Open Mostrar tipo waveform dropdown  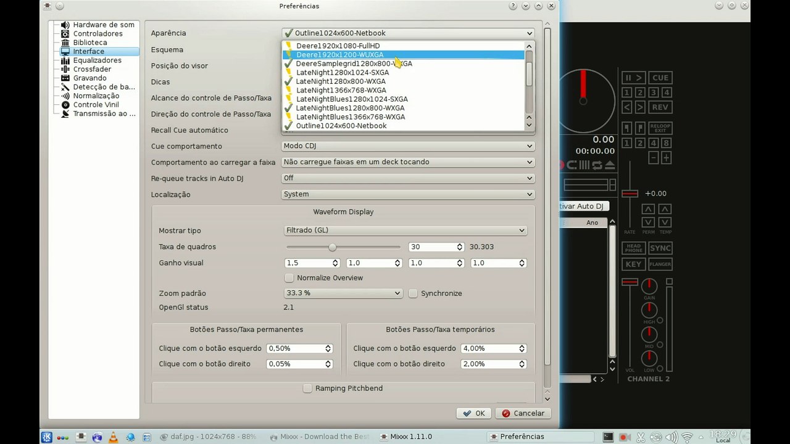[405, 231]
